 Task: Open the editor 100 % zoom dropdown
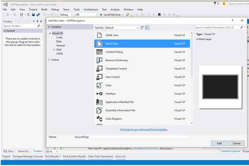pyautogui.click(x=56, y=151)
